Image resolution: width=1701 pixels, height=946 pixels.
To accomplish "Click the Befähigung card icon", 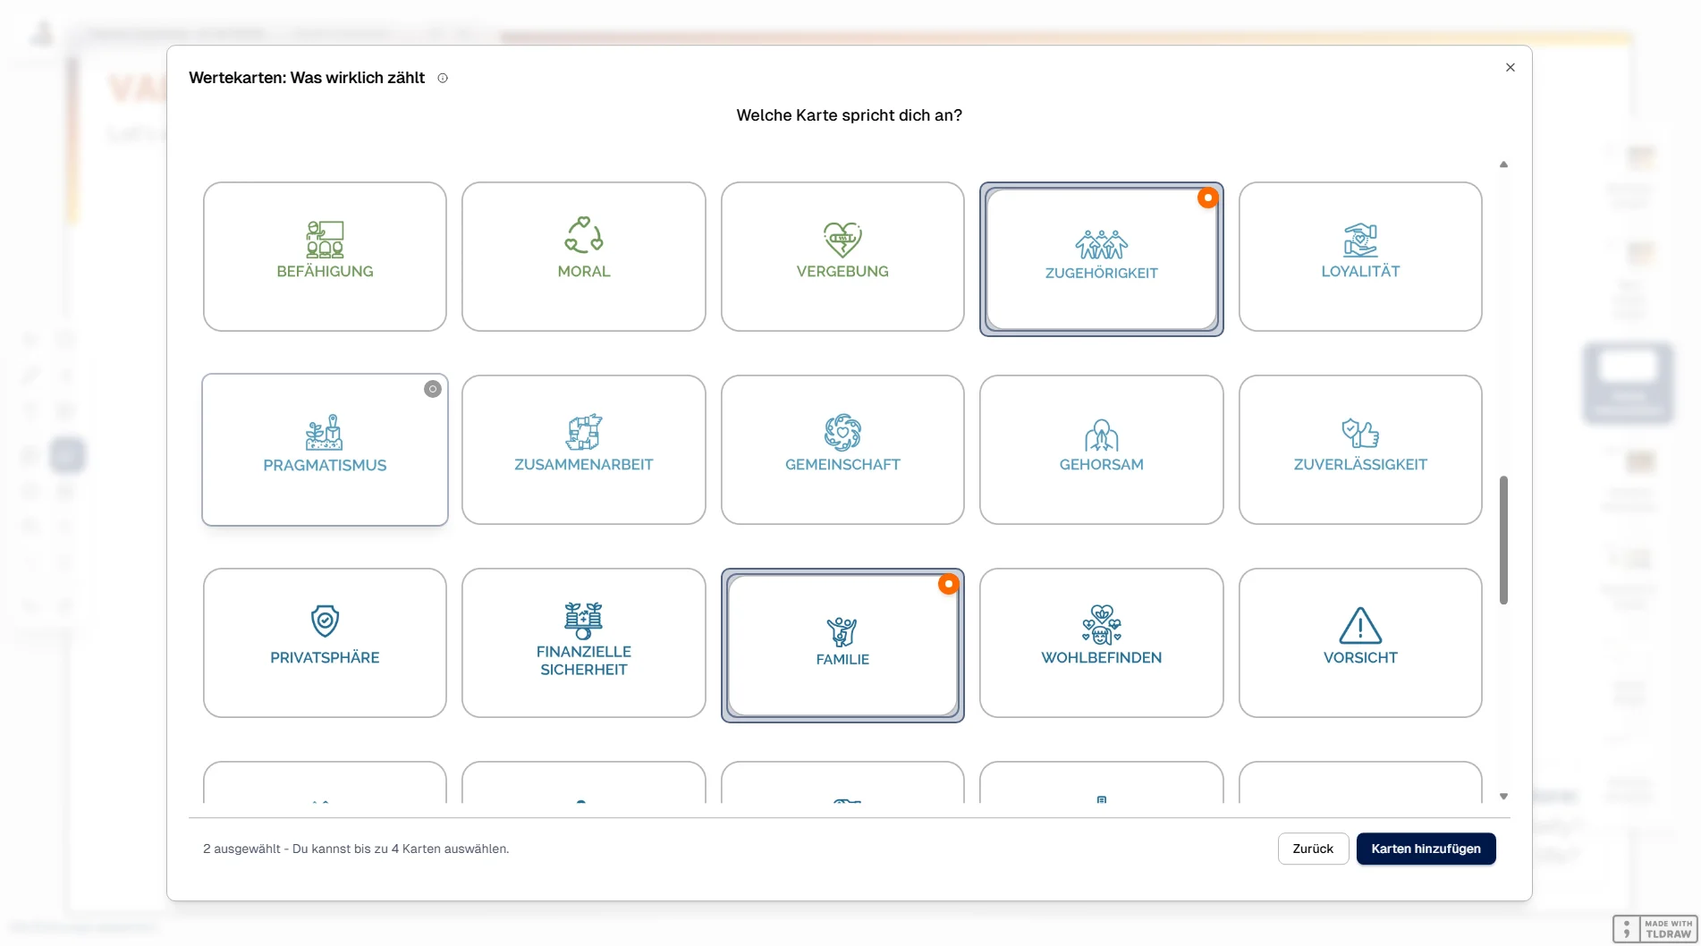I will (325, 239).
